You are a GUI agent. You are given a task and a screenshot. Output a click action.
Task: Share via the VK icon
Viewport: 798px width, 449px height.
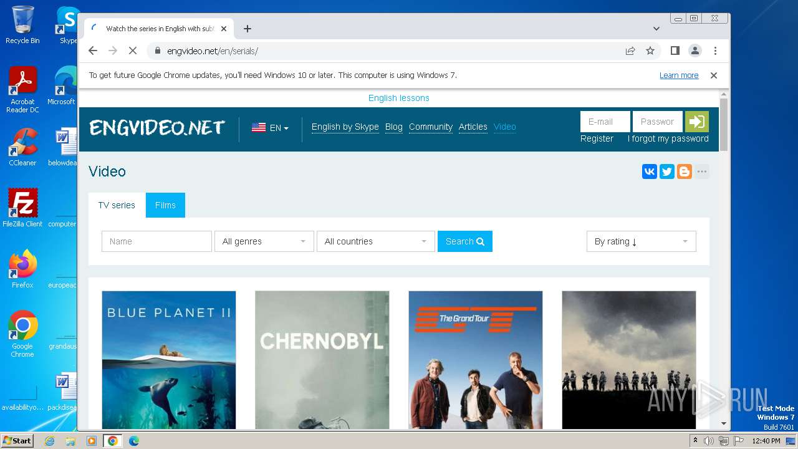point(650,171)
